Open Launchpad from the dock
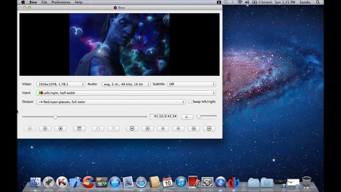The width and height of the screenshot is (341, 192). [49, 182]
